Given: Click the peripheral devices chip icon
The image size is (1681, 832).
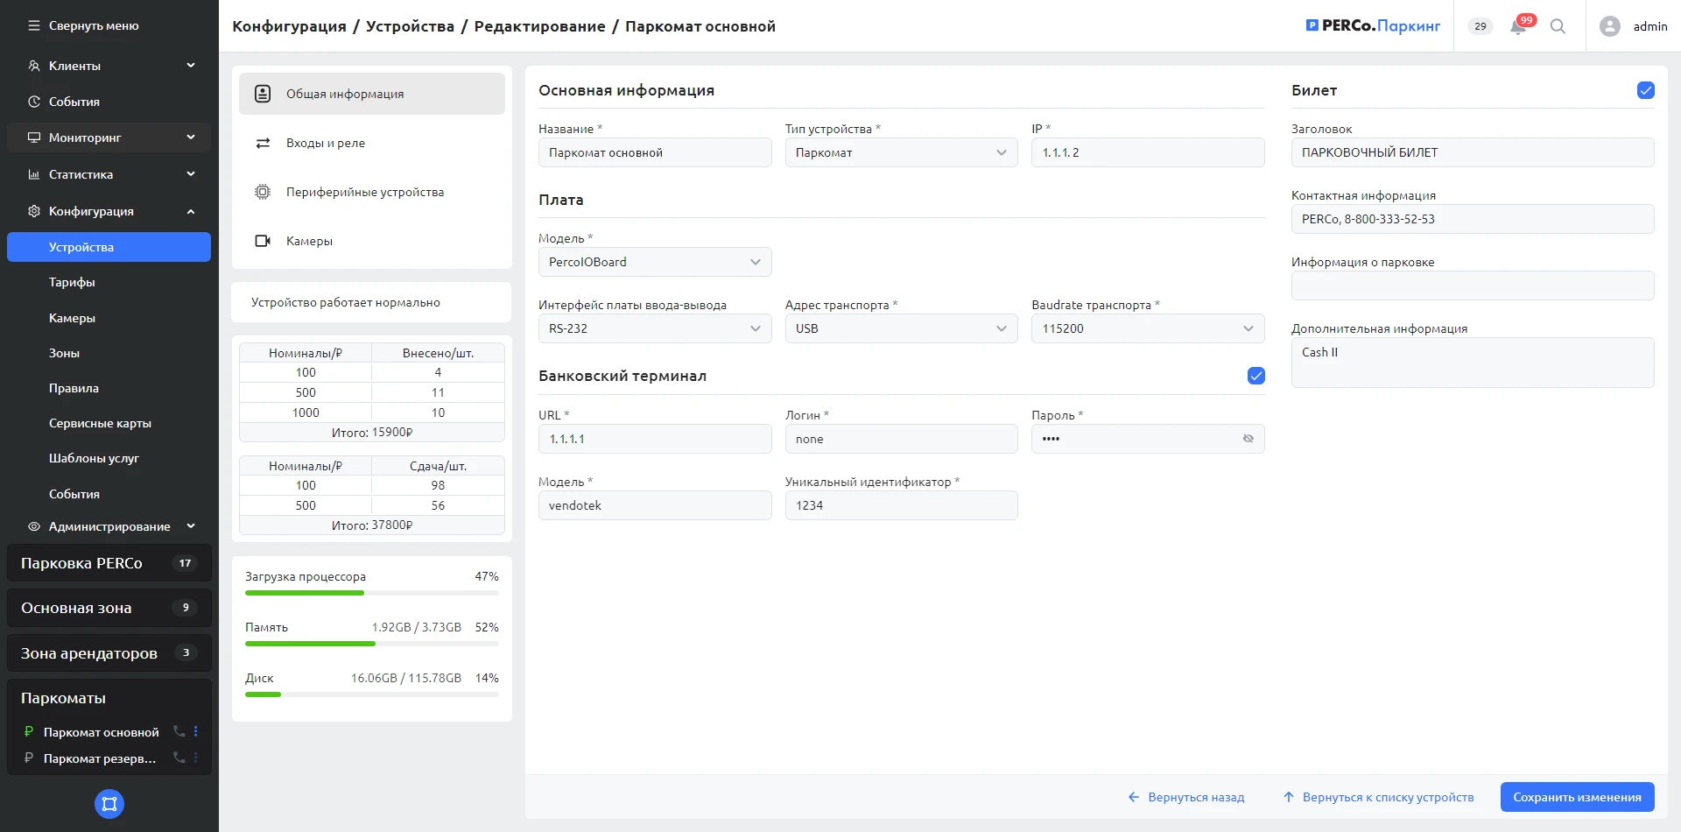Looking at the screenshot, I should point(263,192).
